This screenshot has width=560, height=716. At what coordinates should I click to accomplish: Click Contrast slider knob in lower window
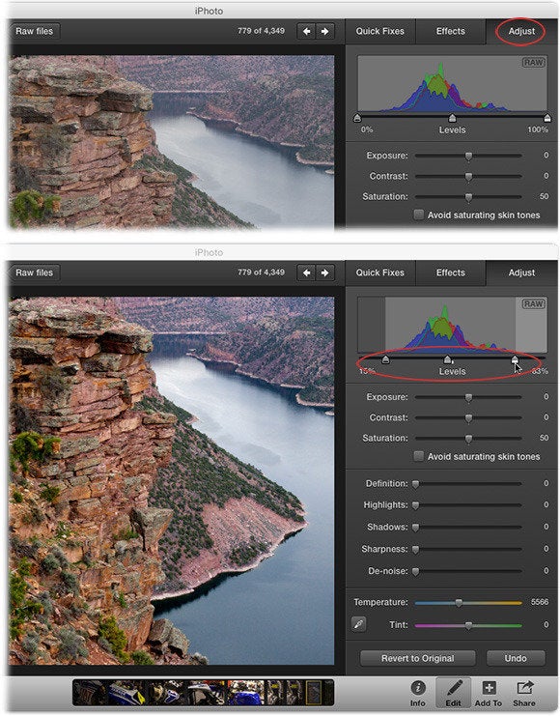[x=468, y=418]
